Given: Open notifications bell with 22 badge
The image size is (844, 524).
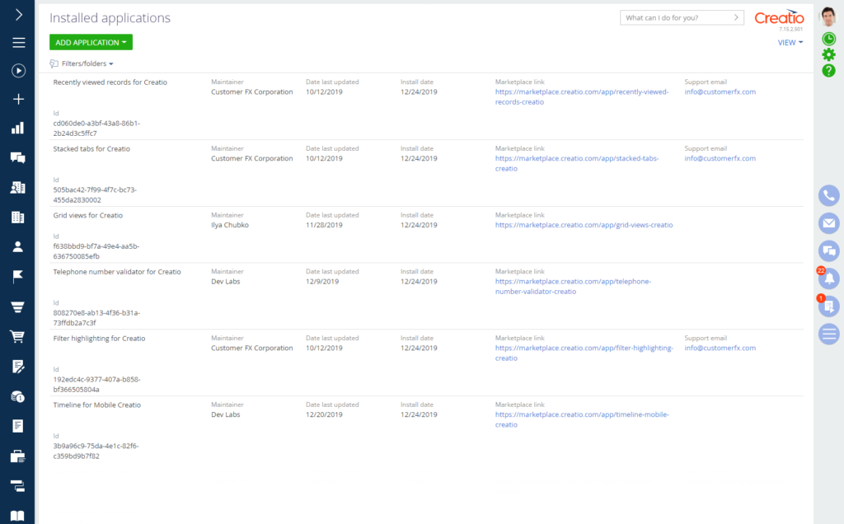Looking at the screenshot, I should pos(829,278).
